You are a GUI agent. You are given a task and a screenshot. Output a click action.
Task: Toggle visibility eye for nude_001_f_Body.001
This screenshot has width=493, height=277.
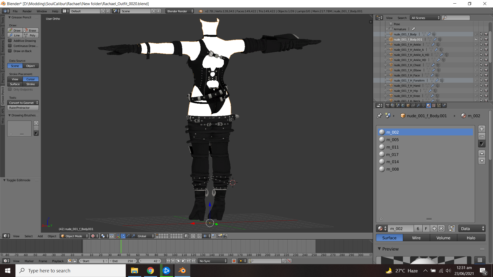tap(476, 39)
